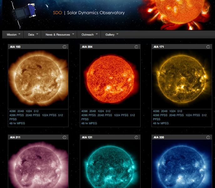View info for AIA 335 panel

(208, 137)
